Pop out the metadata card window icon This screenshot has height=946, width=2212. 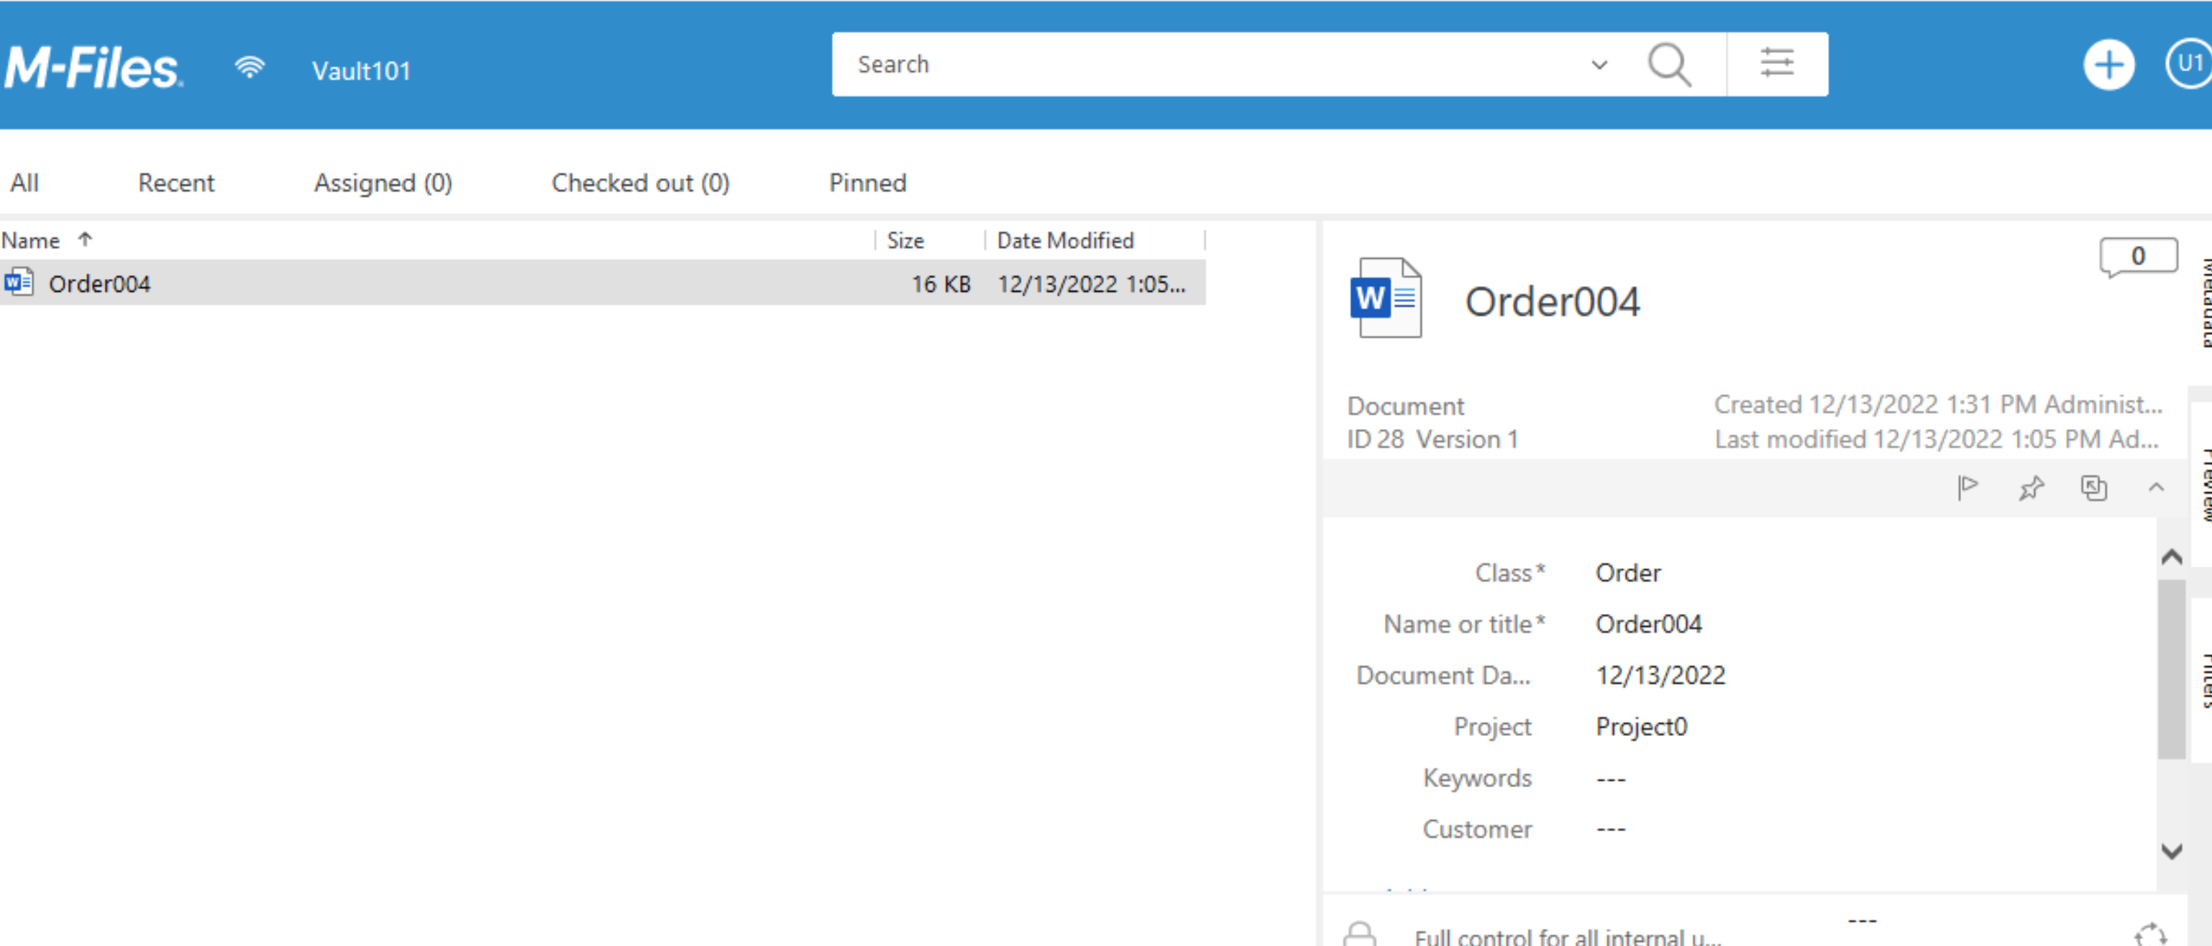coord(2093,487)
